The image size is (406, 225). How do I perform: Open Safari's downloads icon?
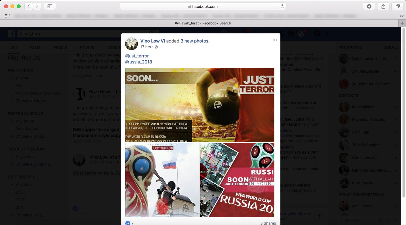(x=369, y=6)
